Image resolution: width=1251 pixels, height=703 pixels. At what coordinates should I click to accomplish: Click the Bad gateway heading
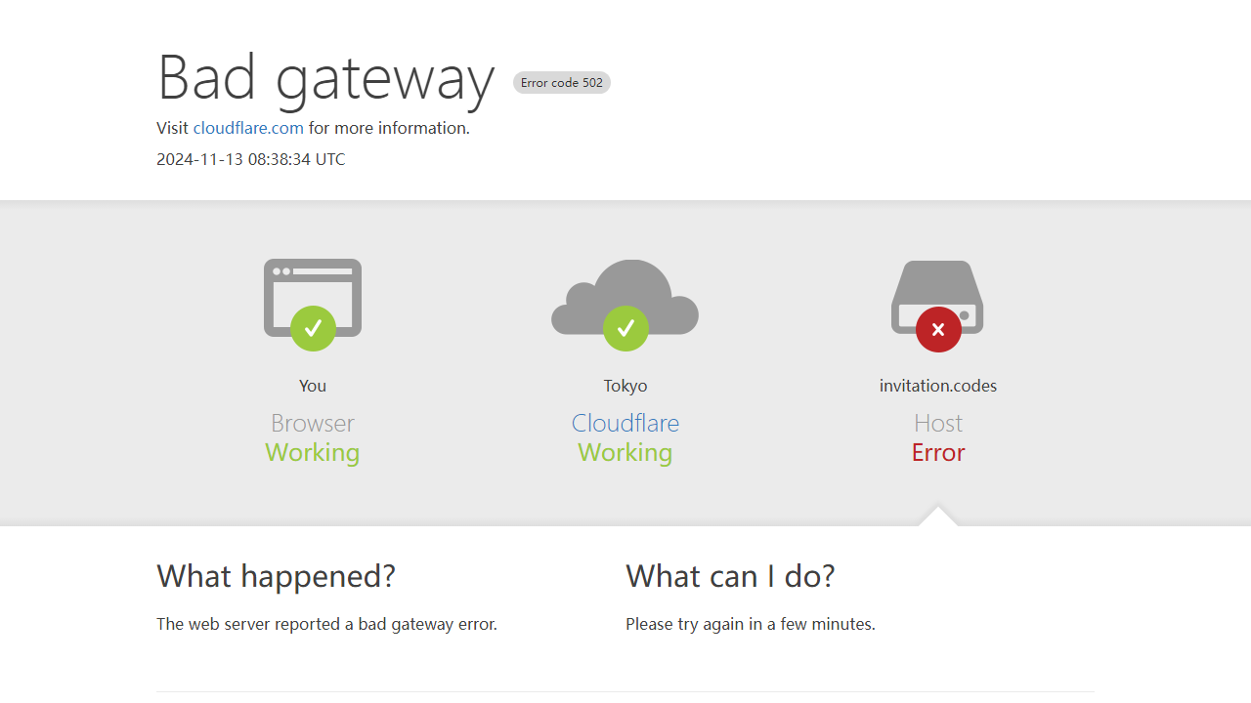326,77
